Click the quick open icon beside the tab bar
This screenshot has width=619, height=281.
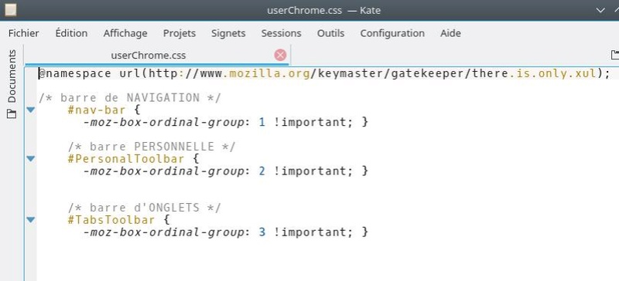point(615,55)
